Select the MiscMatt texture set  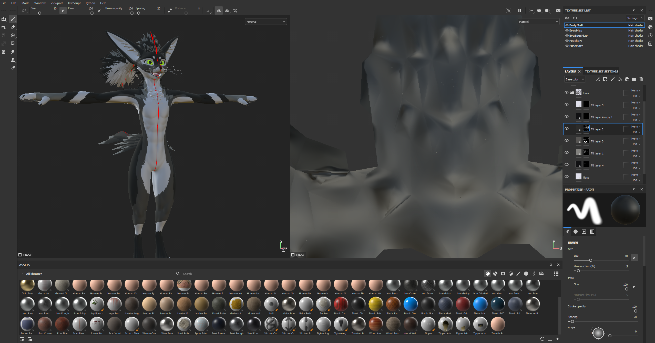604,46
